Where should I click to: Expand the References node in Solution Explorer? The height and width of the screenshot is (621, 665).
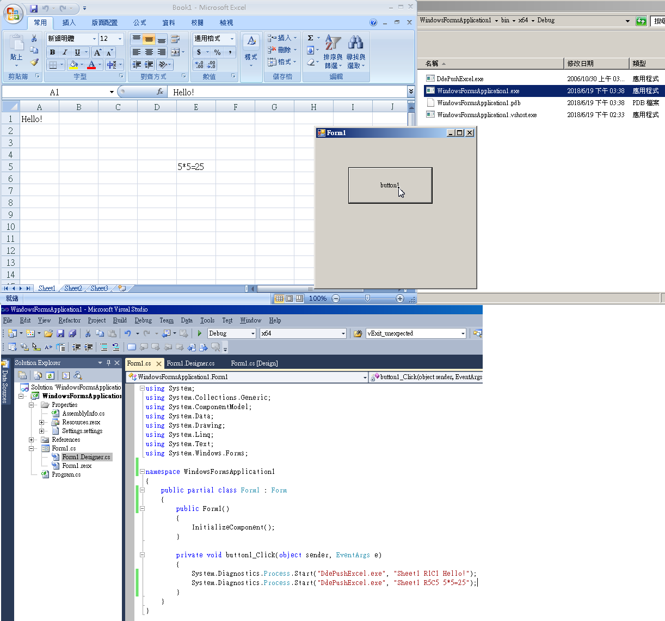pos(31,440)
